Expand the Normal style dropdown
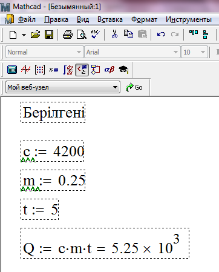The image size is (219, 272). (x=79, y=52)
